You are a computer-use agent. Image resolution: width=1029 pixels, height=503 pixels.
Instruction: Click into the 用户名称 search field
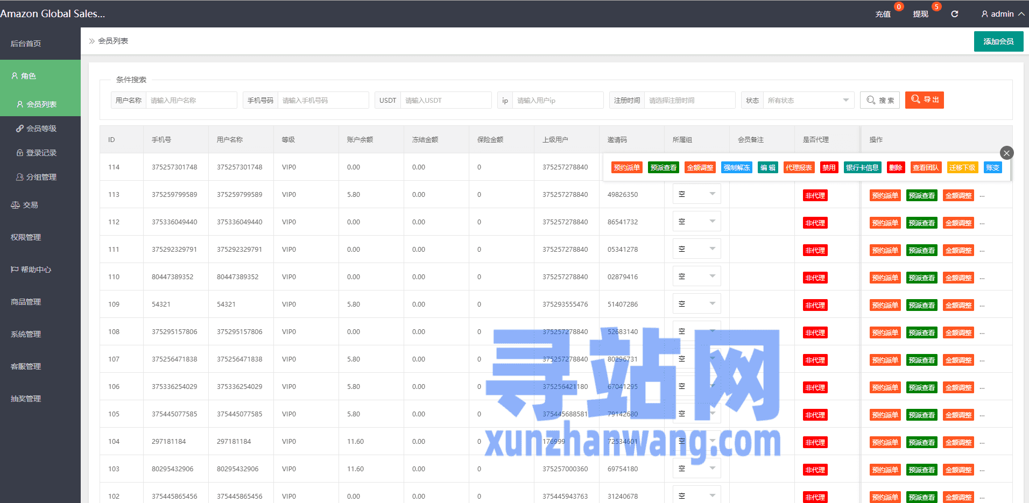click(x=191, y=100)
